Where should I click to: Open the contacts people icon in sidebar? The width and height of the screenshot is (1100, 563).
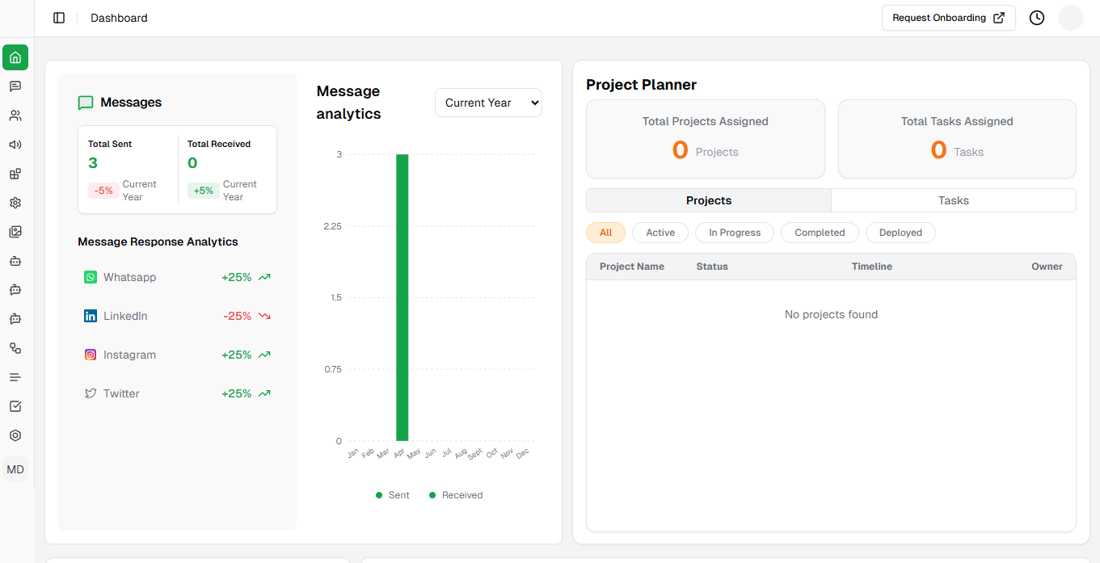(15, 116)
